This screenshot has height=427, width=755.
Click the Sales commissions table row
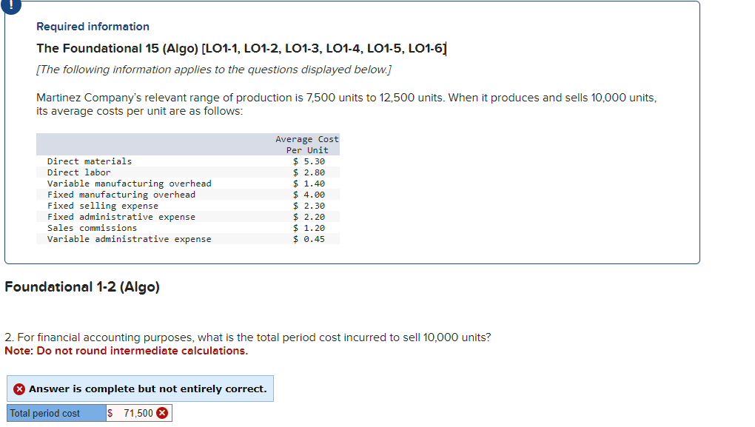[185, 227]
